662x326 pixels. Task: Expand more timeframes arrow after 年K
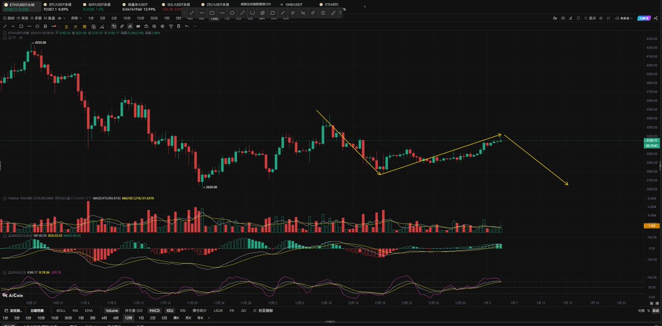[x=209, y=318]
